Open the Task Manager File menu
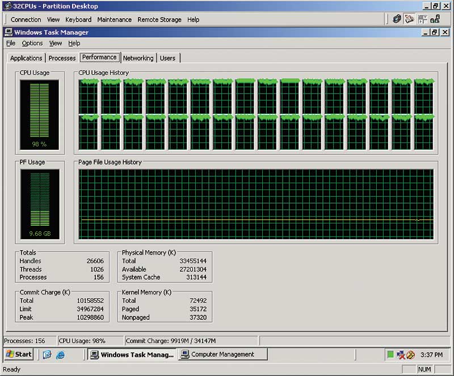This screenshot has width=454, height=376. tap(11, 43)
